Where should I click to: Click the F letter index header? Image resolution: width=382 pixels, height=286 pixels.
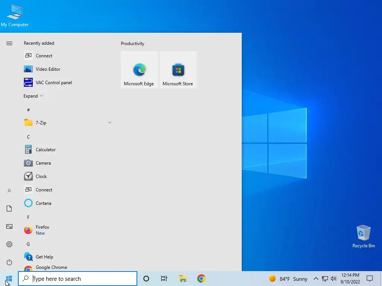click(x=28, y=217)
